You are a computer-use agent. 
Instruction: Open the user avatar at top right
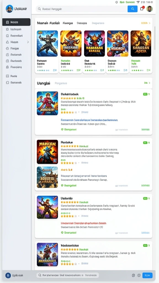pyautogui.click(x=149, y=9)
